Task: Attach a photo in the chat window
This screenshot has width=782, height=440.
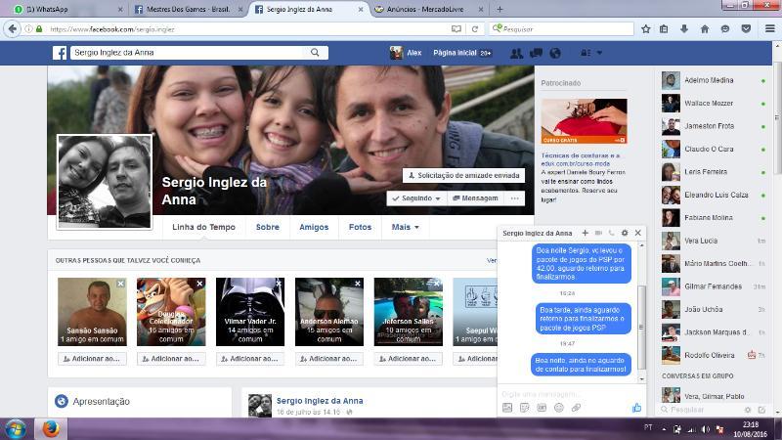Action: click(x=506, y=407)
